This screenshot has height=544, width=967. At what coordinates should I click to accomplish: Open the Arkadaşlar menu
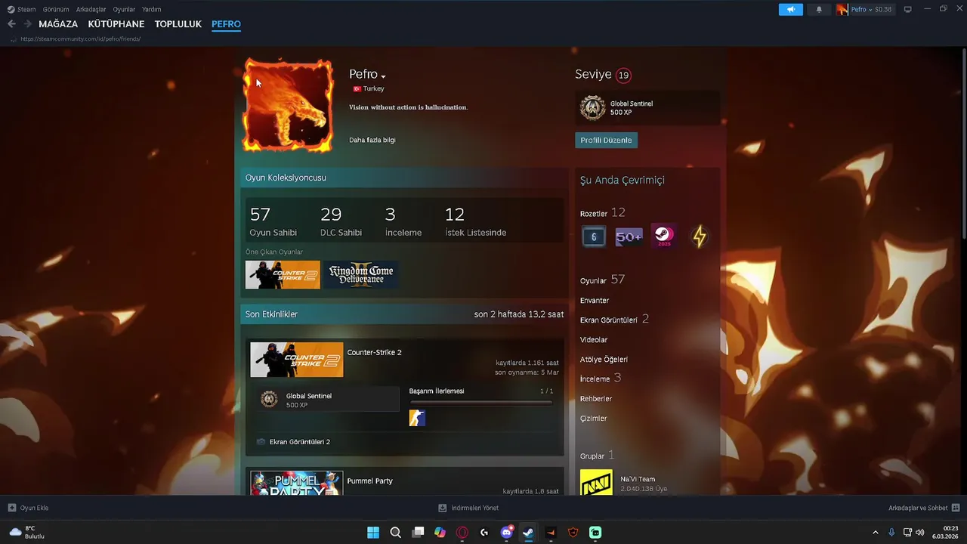point(91,10)
